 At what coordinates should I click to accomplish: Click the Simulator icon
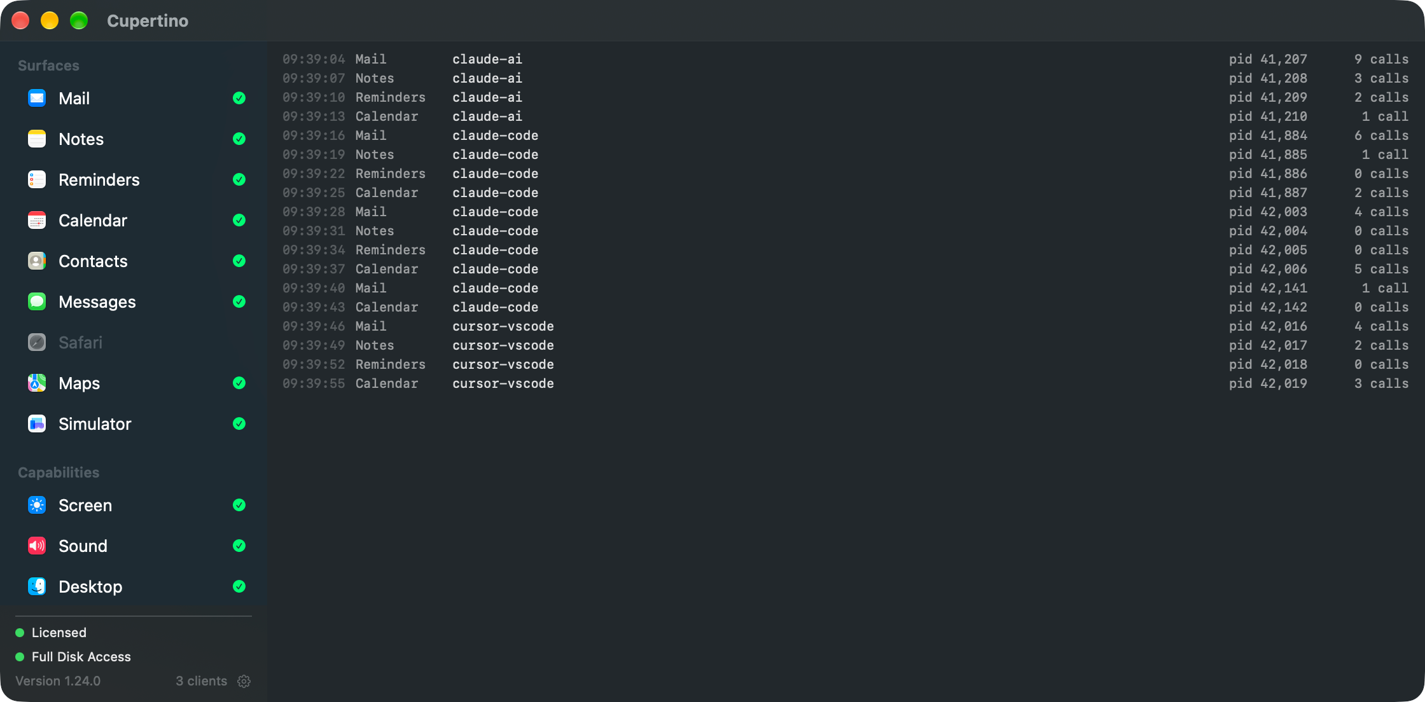click(x=37, y=423)
